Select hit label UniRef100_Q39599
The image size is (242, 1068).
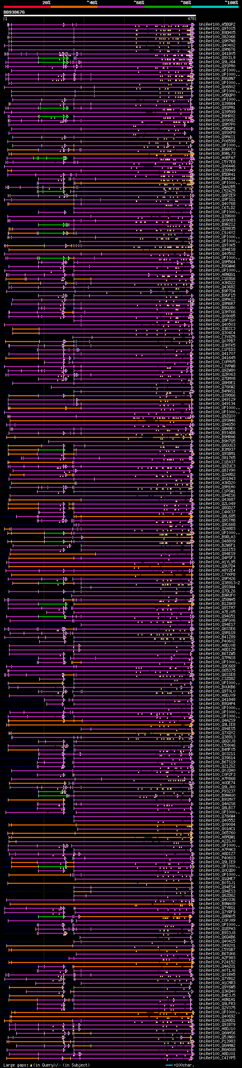[x=217, y=112]
